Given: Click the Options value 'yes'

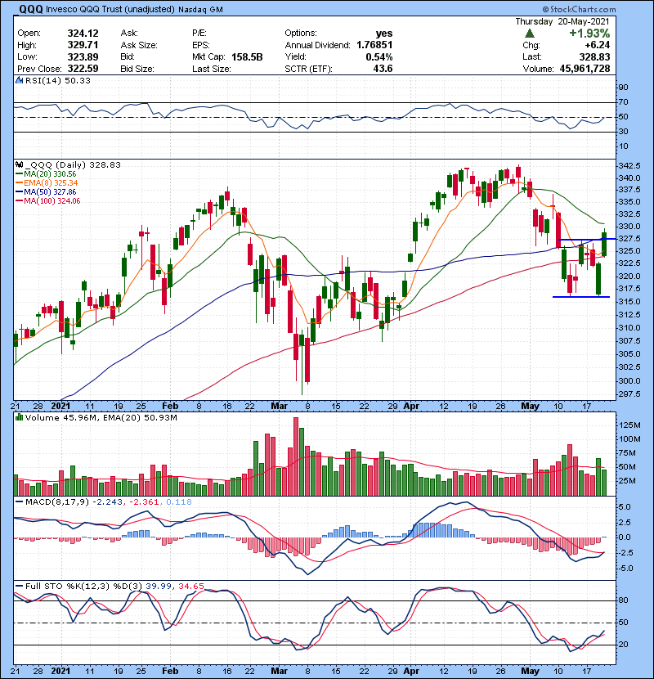Looking at the screenshot, I should [384, 34].
